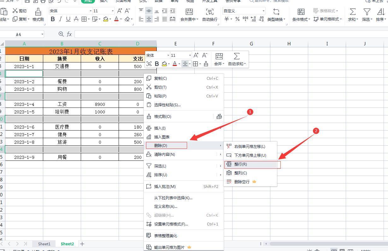The height and width of the screenshot is (251, 388).
Task: Open ribbon font size dropdown
Action: click(x=113, y=11)
